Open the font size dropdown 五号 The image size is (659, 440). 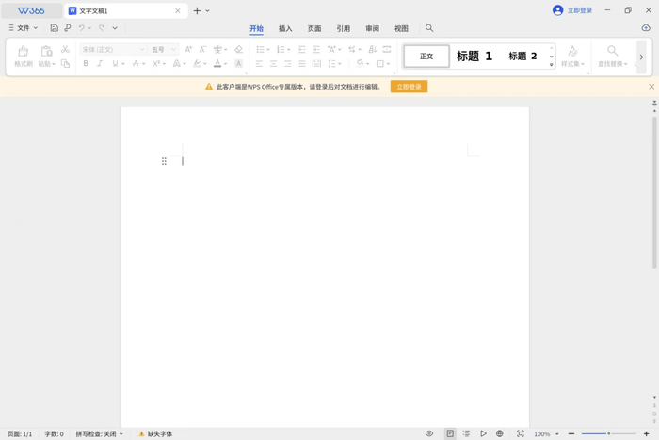tap(163, 49)
